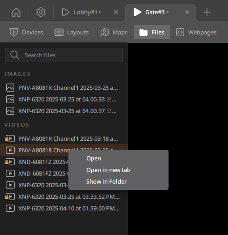Image resolution: width=228 pixels, height=235 pixels.
Task: Focus the Search files field
Action: click(64, 55)
